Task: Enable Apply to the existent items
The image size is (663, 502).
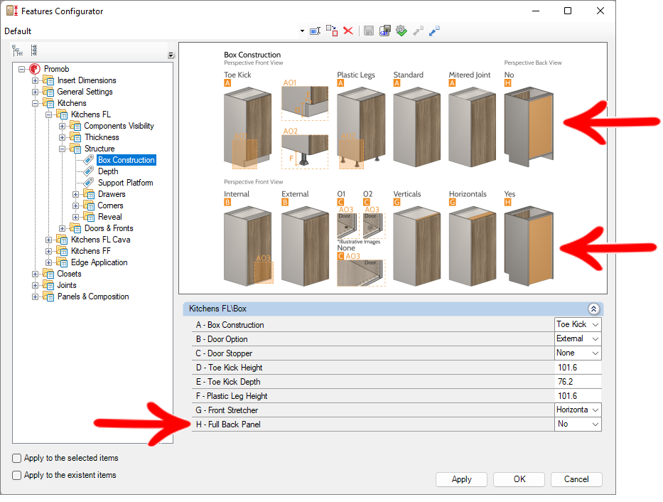Action: 17,476
